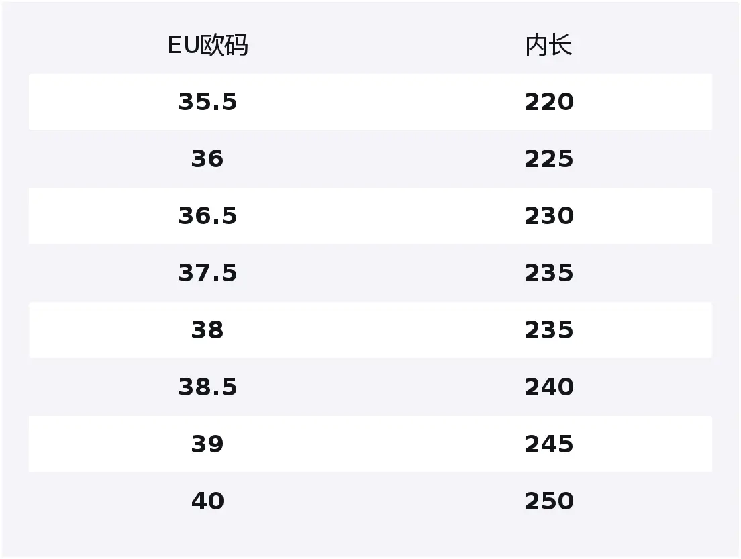Viewport: 741px width, 559px height.
Task: Select EU size 39 in the table
Action: [207, 444]
